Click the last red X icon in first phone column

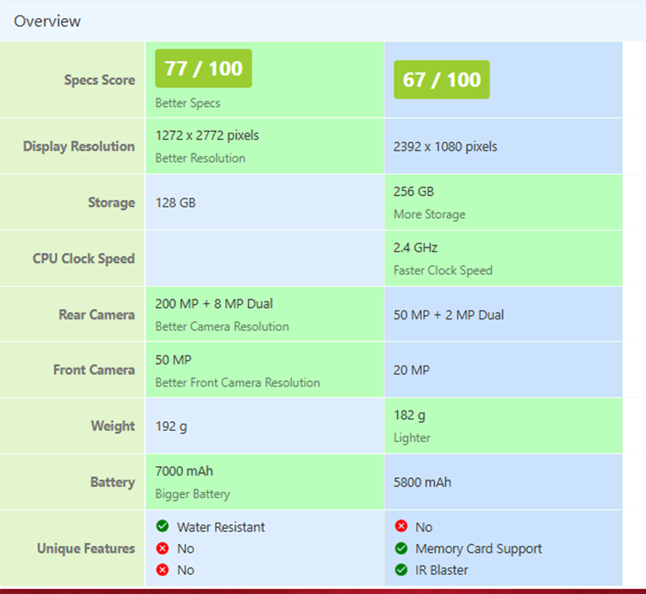coord(162,569)
